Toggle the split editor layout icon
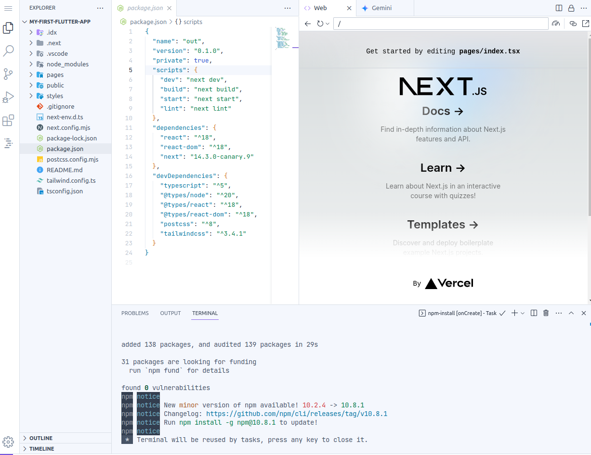The height and width of the screenshot is (455, 591). pos(558,8)
